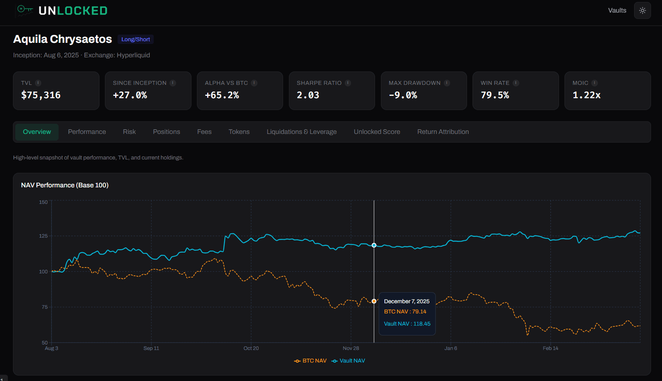The image size is (662, 381).
Task: Hide the BTC NAV series in the legend
Action: click(310, 361)
